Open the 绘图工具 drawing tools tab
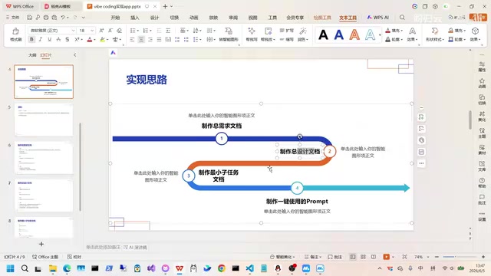This screenshot has width=491, height=276. tap(322, 18)
